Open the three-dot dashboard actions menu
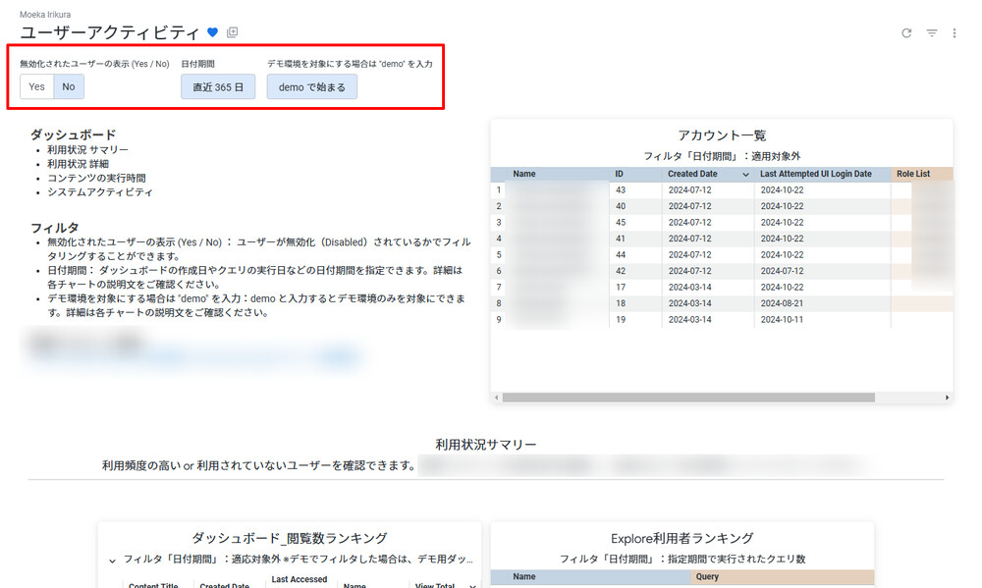982x588 pixels. 955,33
